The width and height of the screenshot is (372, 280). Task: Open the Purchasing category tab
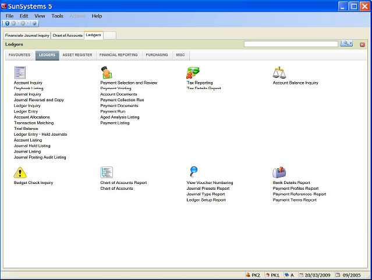pyautogui.click(x=157, y=55)
